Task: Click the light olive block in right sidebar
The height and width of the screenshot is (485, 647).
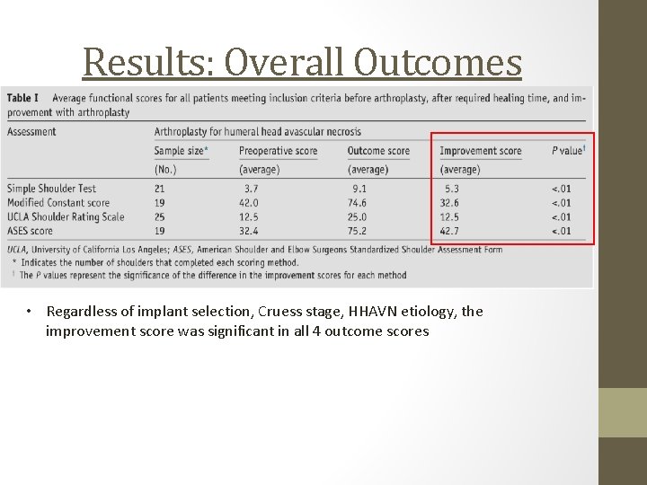Action: [623, 412]
